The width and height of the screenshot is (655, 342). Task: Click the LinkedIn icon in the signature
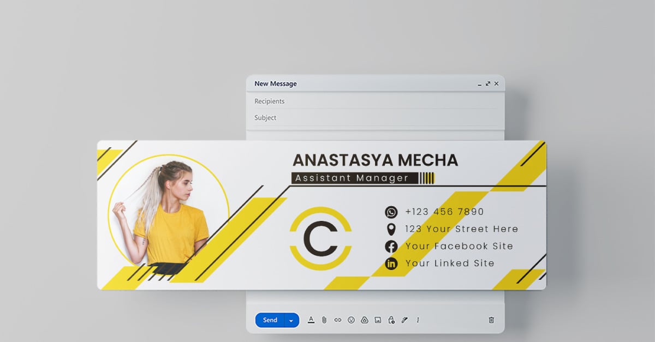(x=391, y=264)
